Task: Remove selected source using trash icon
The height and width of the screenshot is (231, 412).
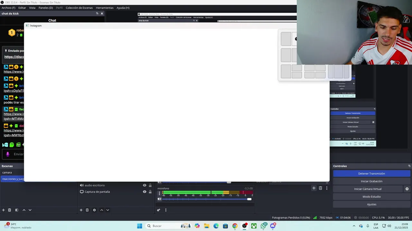Action: click(87, 210)
